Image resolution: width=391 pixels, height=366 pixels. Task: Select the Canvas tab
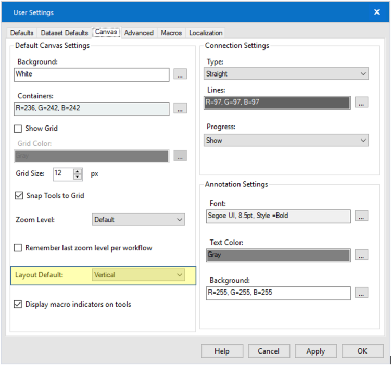106,32
